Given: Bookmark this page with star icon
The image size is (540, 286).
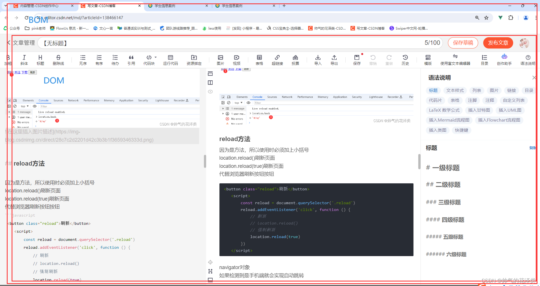Looking at the screenshot, I should [486, 18].
